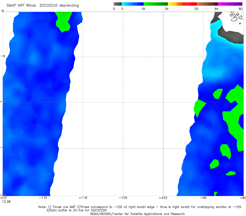Click the '80' label under the color bar
This screenshot has width=246, height=216.
click(x=241, y=9)
